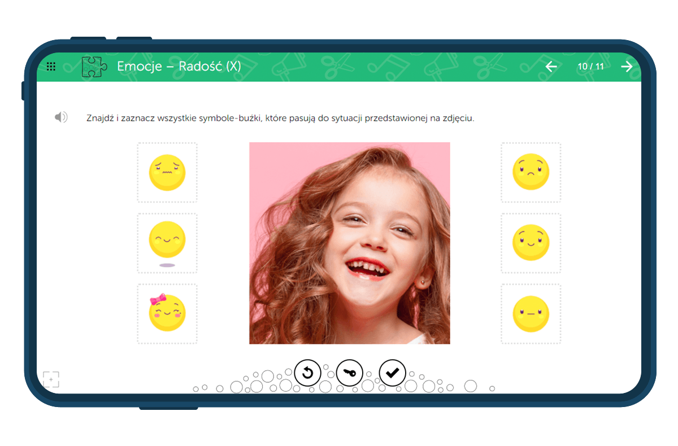Select the gently smiling emoji with open eyes

pyautogui.click(x=531, y=243)
